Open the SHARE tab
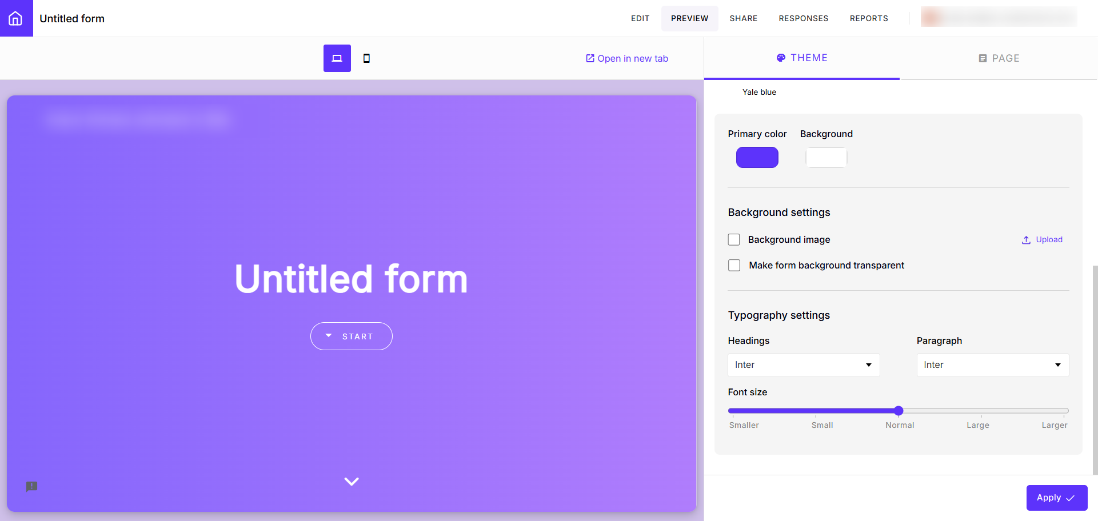1098x521 pixels. [x=743, y=18]
